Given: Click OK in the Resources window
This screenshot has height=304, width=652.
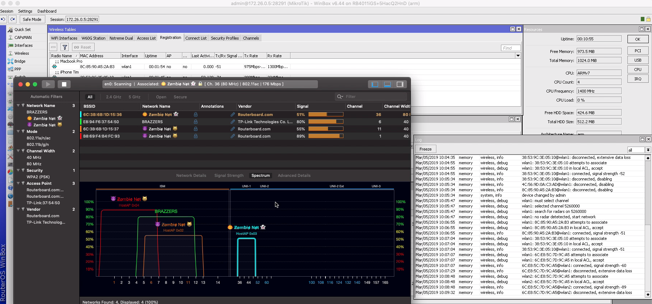Looking at the screenshot, I should tap(638, 39).
